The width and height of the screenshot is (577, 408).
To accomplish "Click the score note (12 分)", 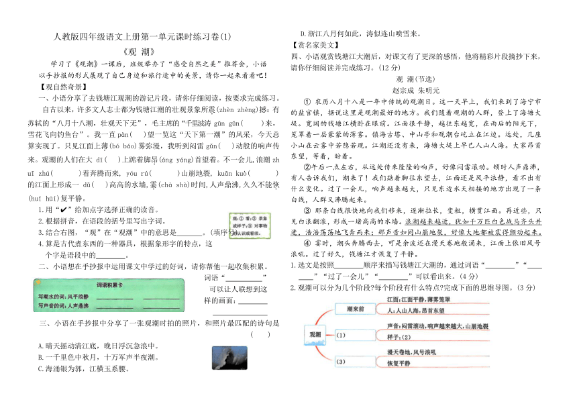I will [x=389, y=68].
